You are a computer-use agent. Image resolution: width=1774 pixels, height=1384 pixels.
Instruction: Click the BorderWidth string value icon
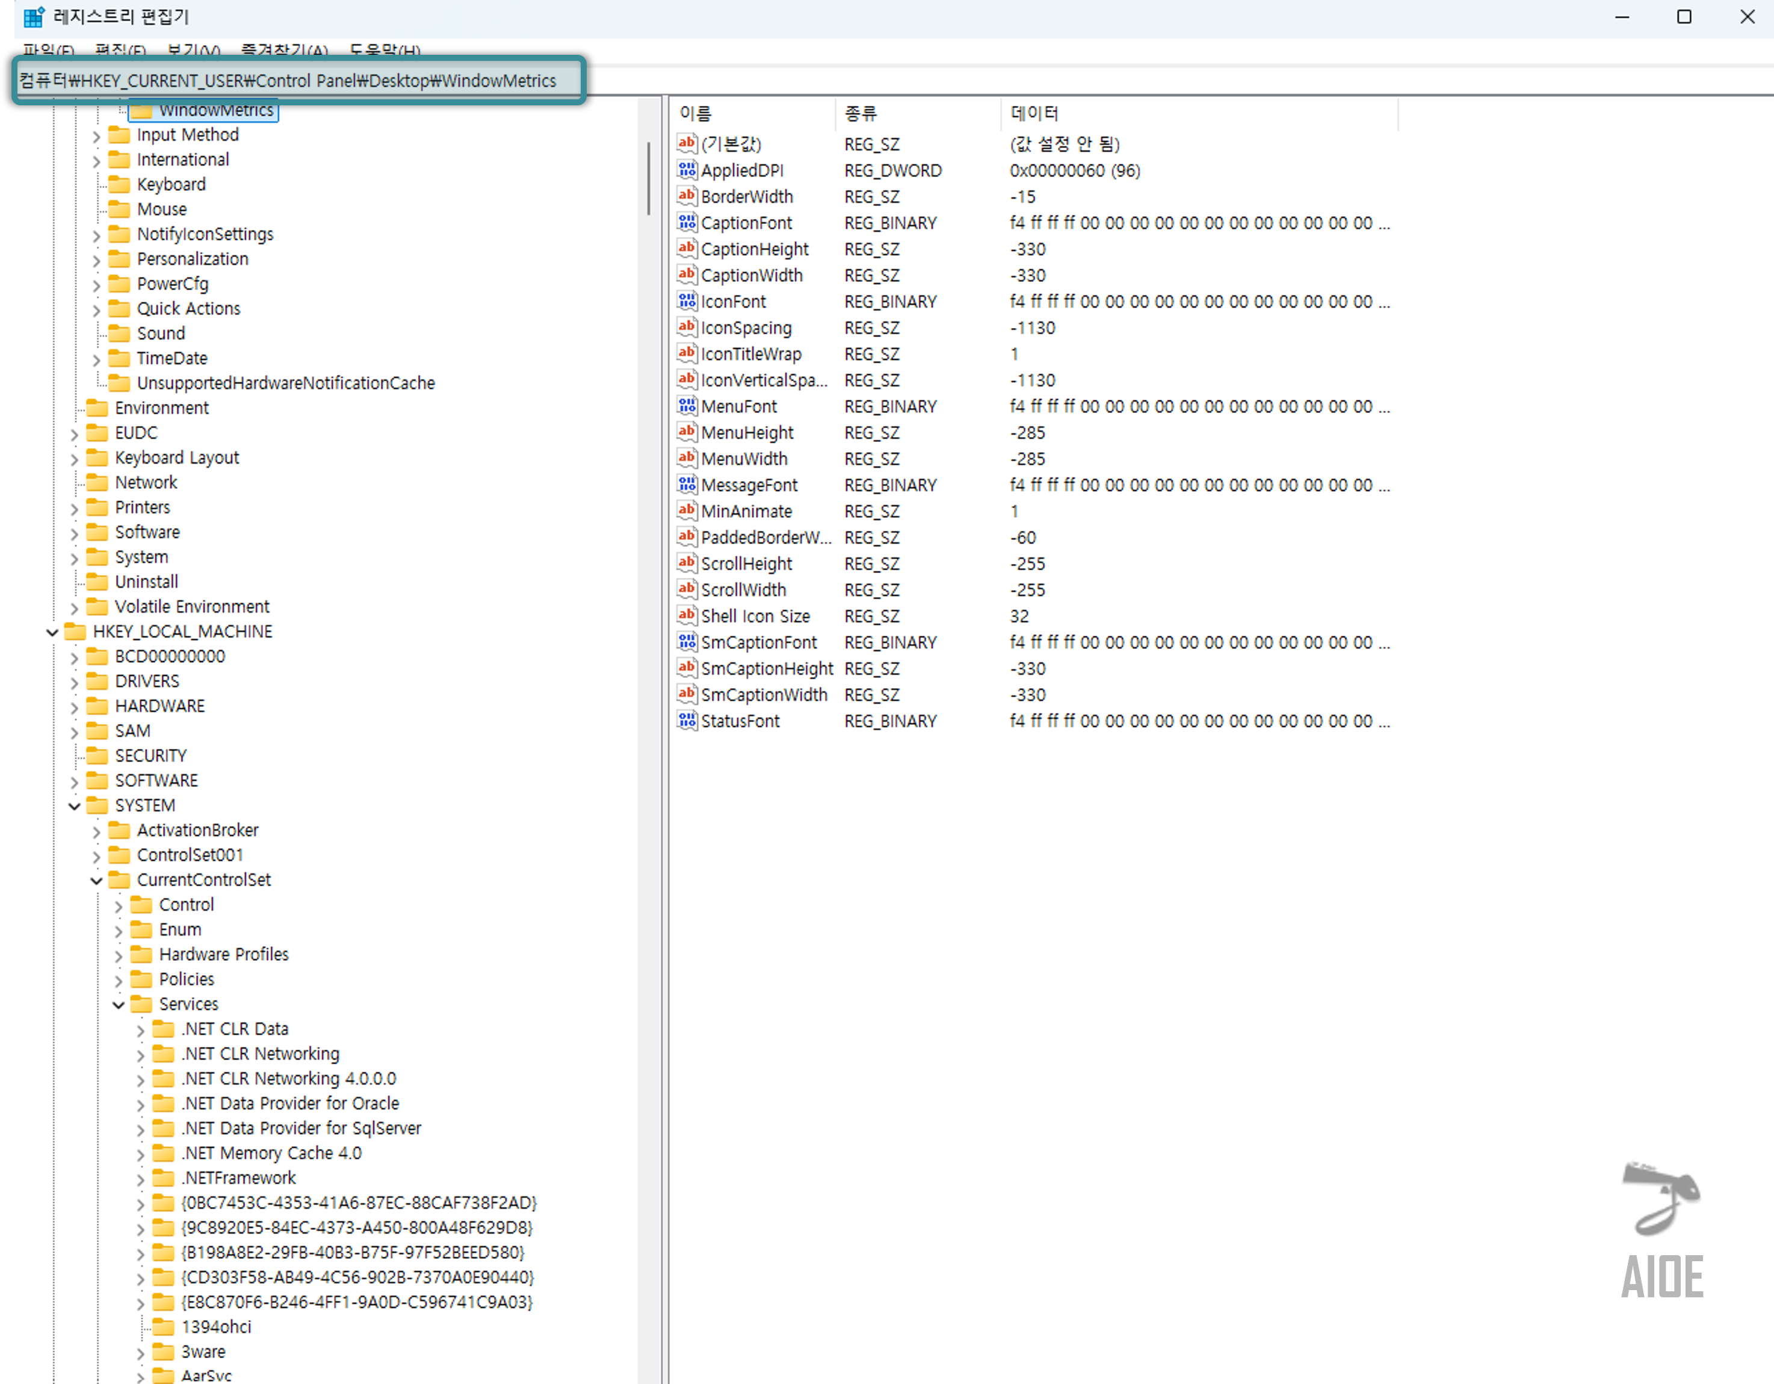point(687,196)
